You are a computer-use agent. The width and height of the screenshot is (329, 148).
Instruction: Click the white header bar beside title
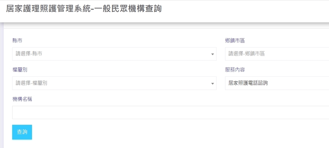click(x=245, y=11)
